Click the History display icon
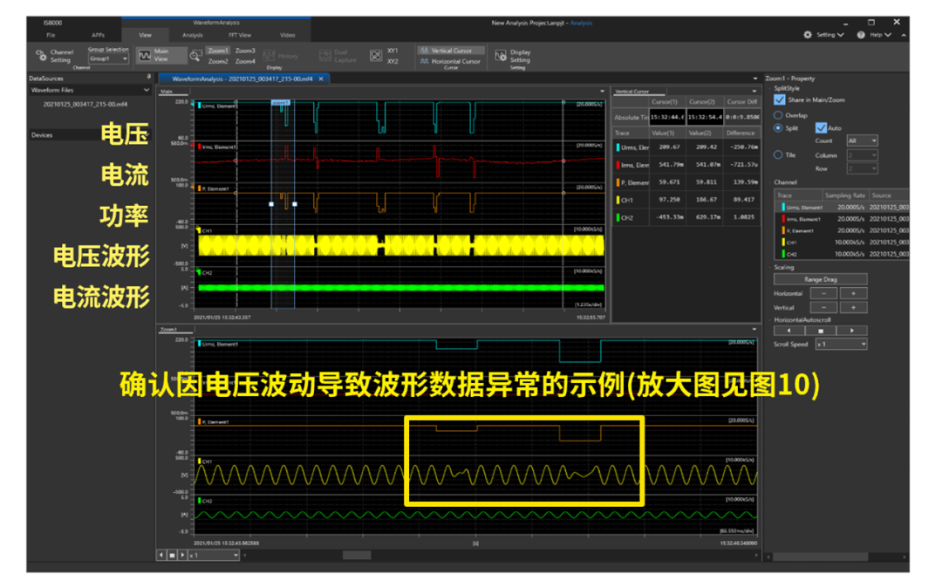 [x=269, y=56]
